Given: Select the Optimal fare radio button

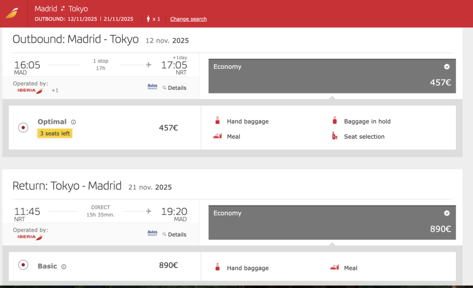Looking at the screenshot, I should tap(23, 128).
